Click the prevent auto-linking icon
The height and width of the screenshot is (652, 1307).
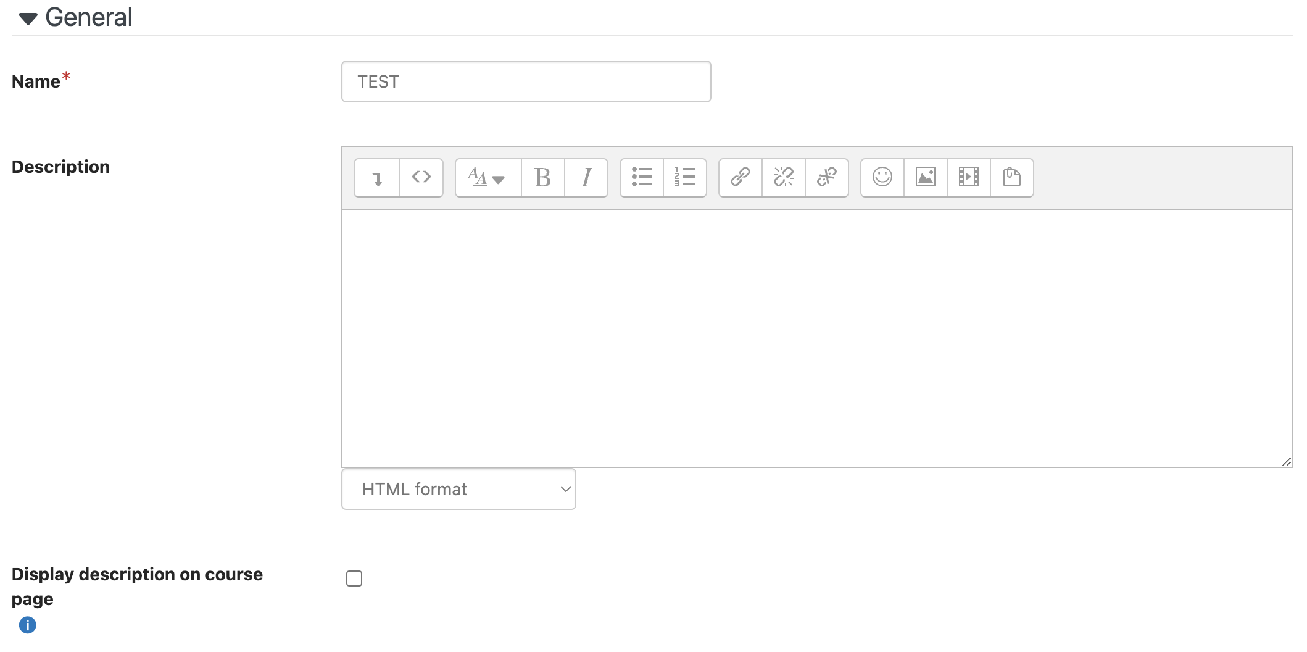(x=827, y=178)
